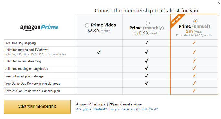Viewport: 221px width, 119px height.
Task: Click the annual checkmark for photo storage
Action: coord(194,76)
